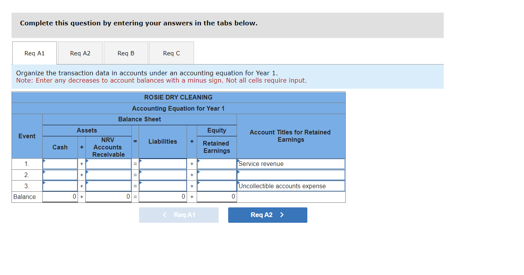The image size is (524, 275).
Task: Select Retained Earnings cell for event 3
Action: (217, 186)
